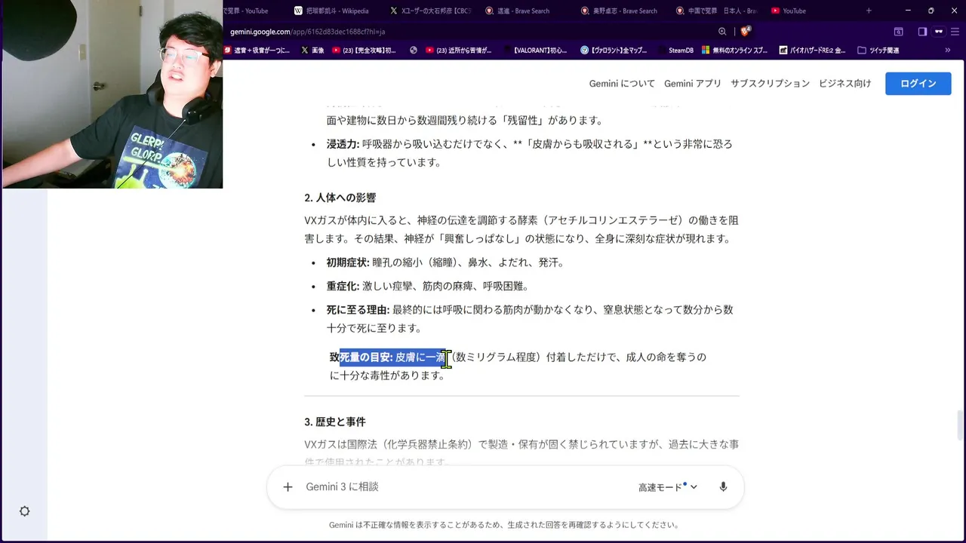This screenshot has width=966, height=543.
Task: Open the 無料のオンライン スプ bookmark
Action: coord(735,51)
